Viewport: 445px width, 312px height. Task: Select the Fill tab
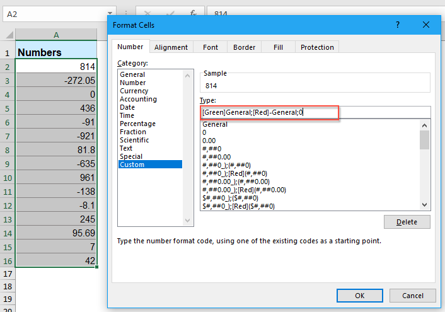pos(278,47)
